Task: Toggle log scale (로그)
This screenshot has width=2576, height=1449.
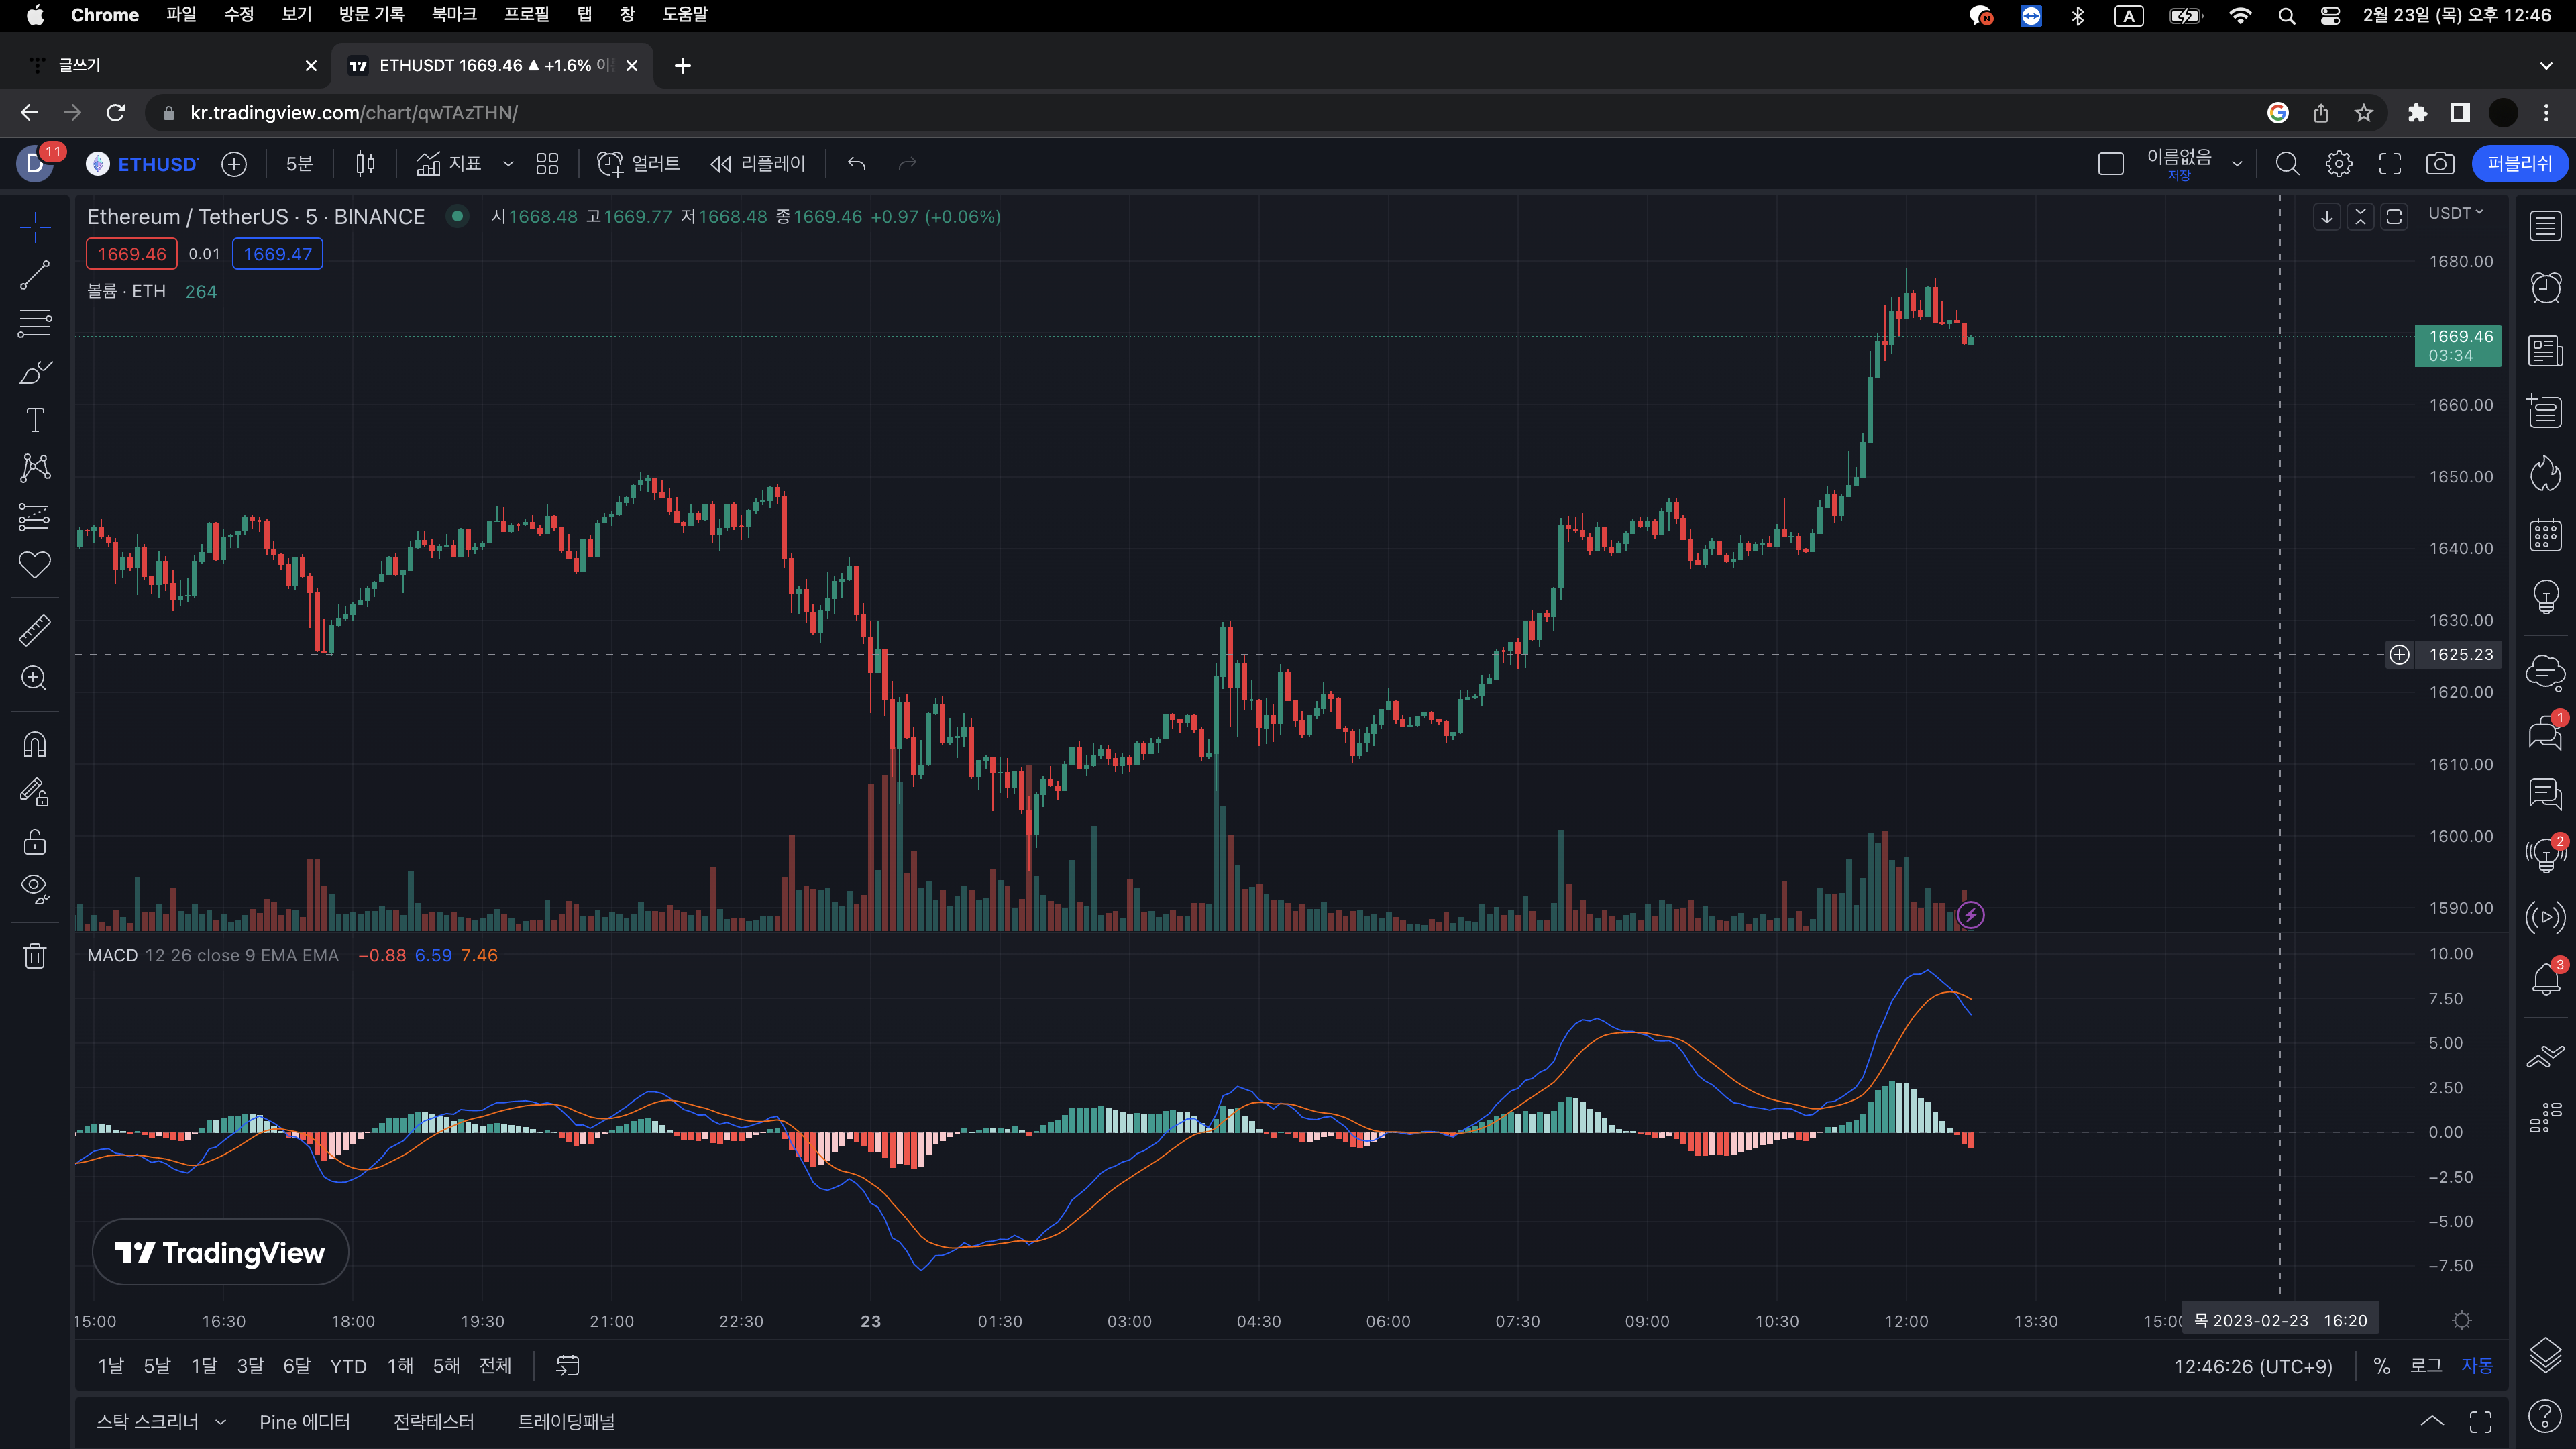Action: pos(2425,1366)
